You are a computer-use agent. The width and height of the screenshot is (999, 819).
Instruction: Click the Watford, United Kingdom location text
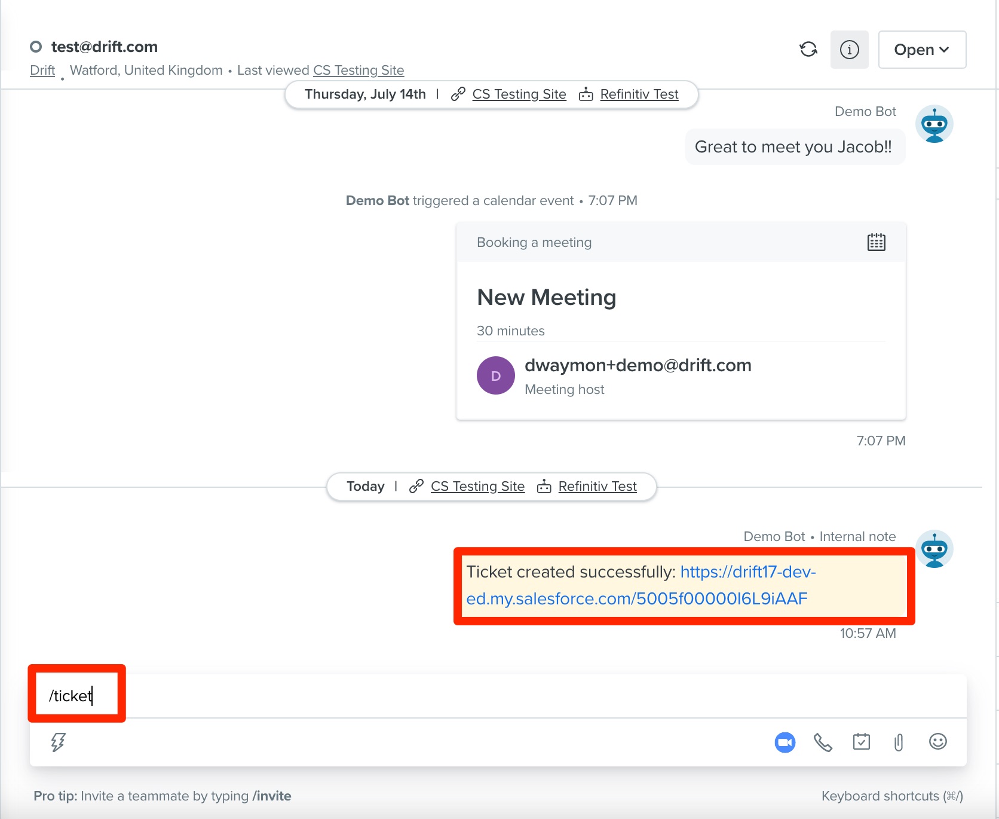point(146,70)
